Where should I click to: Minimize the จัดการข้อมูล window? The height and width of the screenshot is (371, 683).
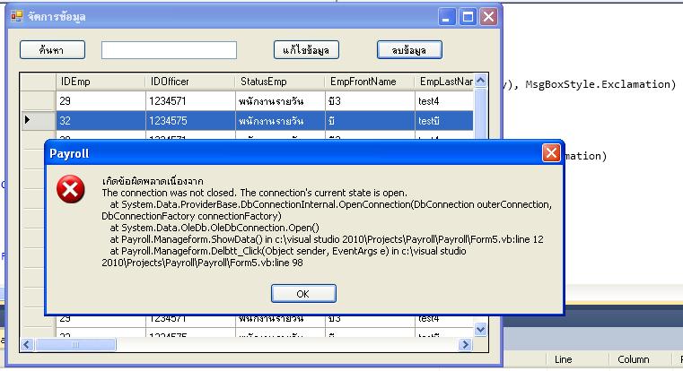[447, 17]
